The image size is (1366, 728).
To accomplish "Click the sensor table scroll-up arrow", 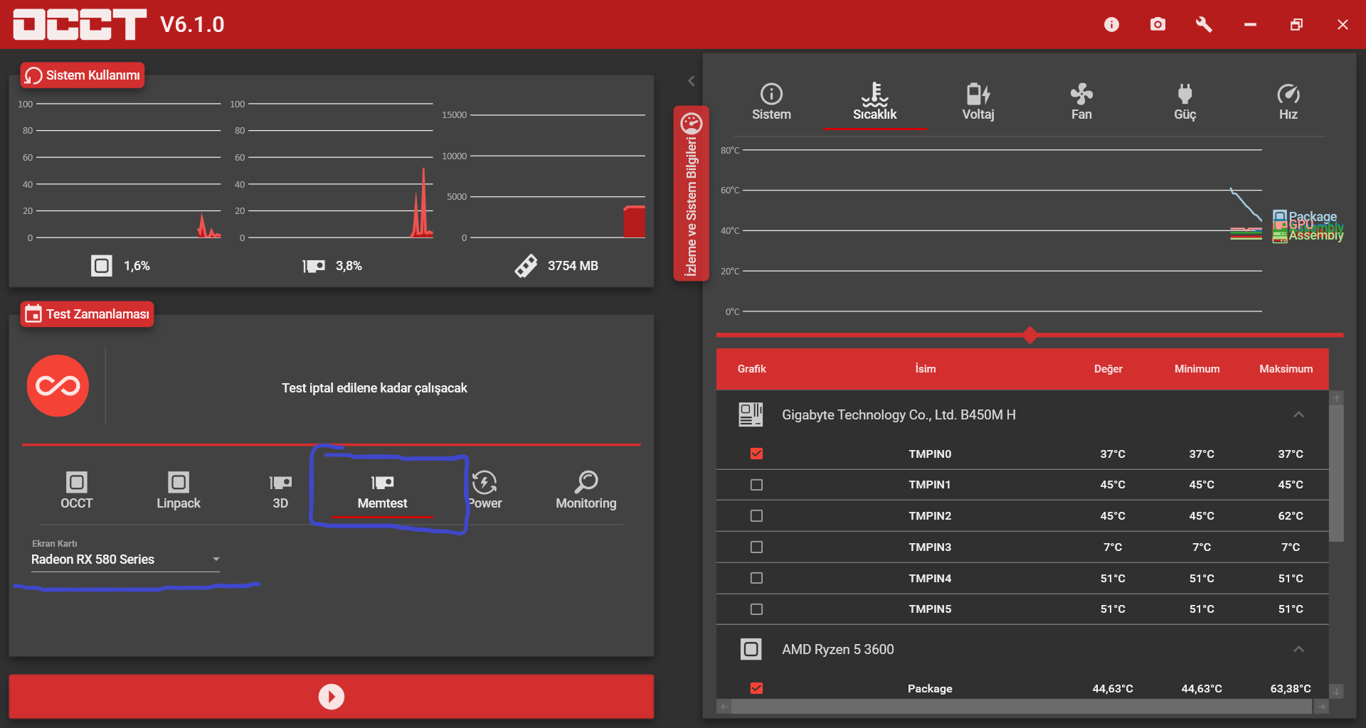I will click(x=1337, y=398).
